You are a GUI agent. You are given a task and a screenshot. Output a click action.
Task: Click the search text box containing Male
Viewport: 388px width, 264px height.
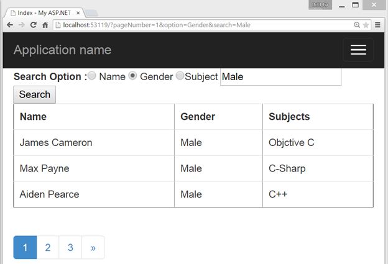pyautogui.click(x=280, y=76)
